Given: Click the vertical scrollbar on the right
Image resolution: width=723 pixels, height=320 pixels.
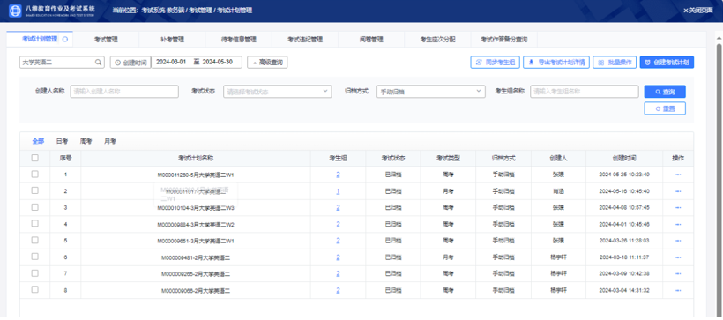Looking at the screenshot, I should [x=719, y=180].
